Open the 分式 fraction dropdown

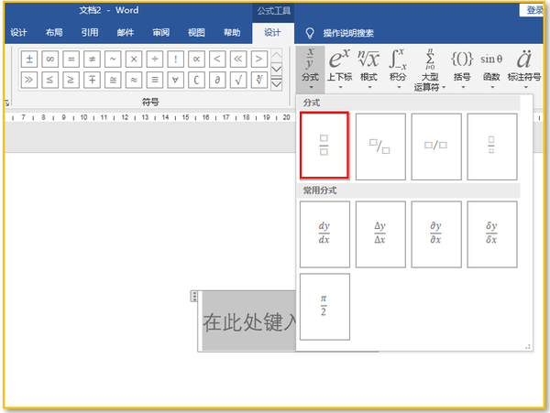(310, 70)
